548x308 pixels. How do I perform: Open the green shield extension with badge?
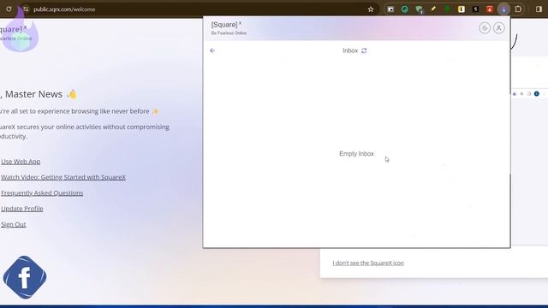tap(419, 9)
